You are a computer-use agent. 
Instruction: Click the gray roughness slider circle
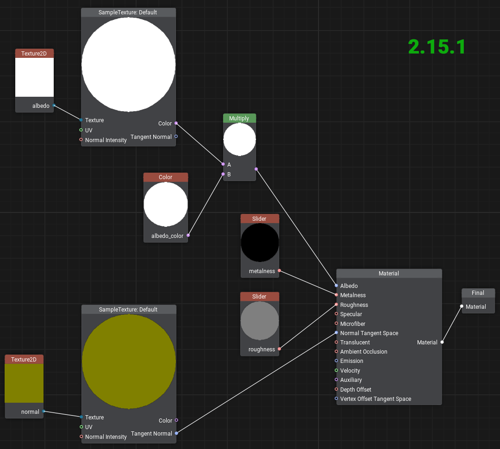(260, 320)
